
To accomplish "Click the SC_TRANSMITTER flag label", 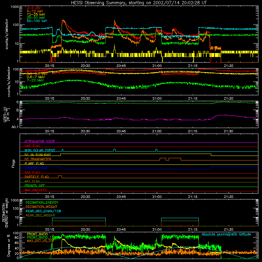I will point(38,159).
